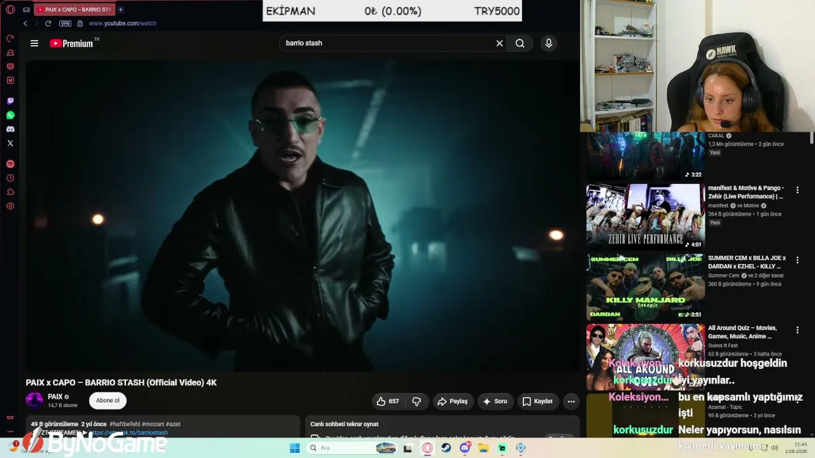Open the Killy Manjaro video thumbnail
This screenshot has height=458, width=815.
646,287
